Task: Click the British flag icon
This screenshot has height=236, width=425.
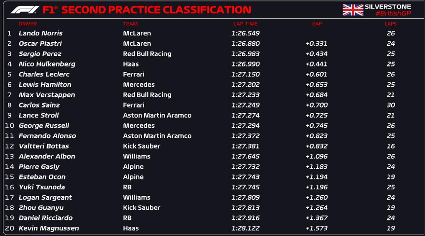Action: [x=353, y=10]
